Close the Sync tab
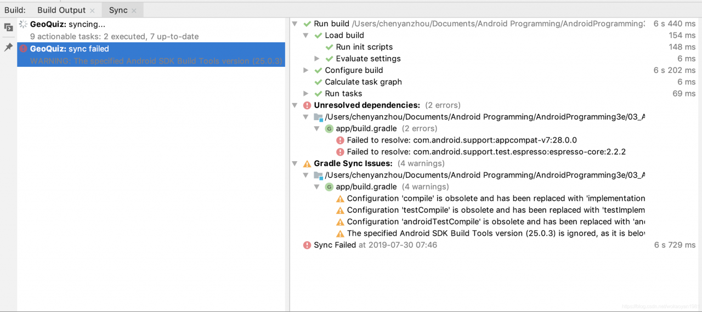 134,10
